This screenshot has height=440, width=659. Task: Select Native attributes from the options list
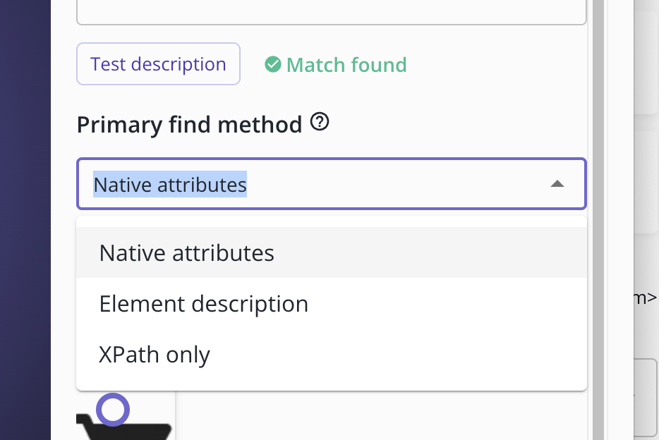coord(187,252)
